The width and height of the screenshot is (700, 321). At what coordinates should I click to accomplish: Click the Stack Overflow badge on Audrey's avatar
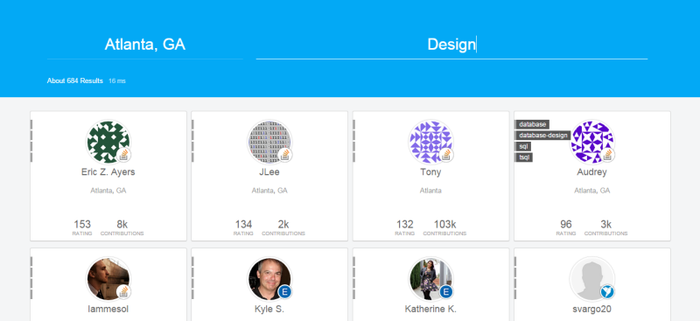pos(607,155)
